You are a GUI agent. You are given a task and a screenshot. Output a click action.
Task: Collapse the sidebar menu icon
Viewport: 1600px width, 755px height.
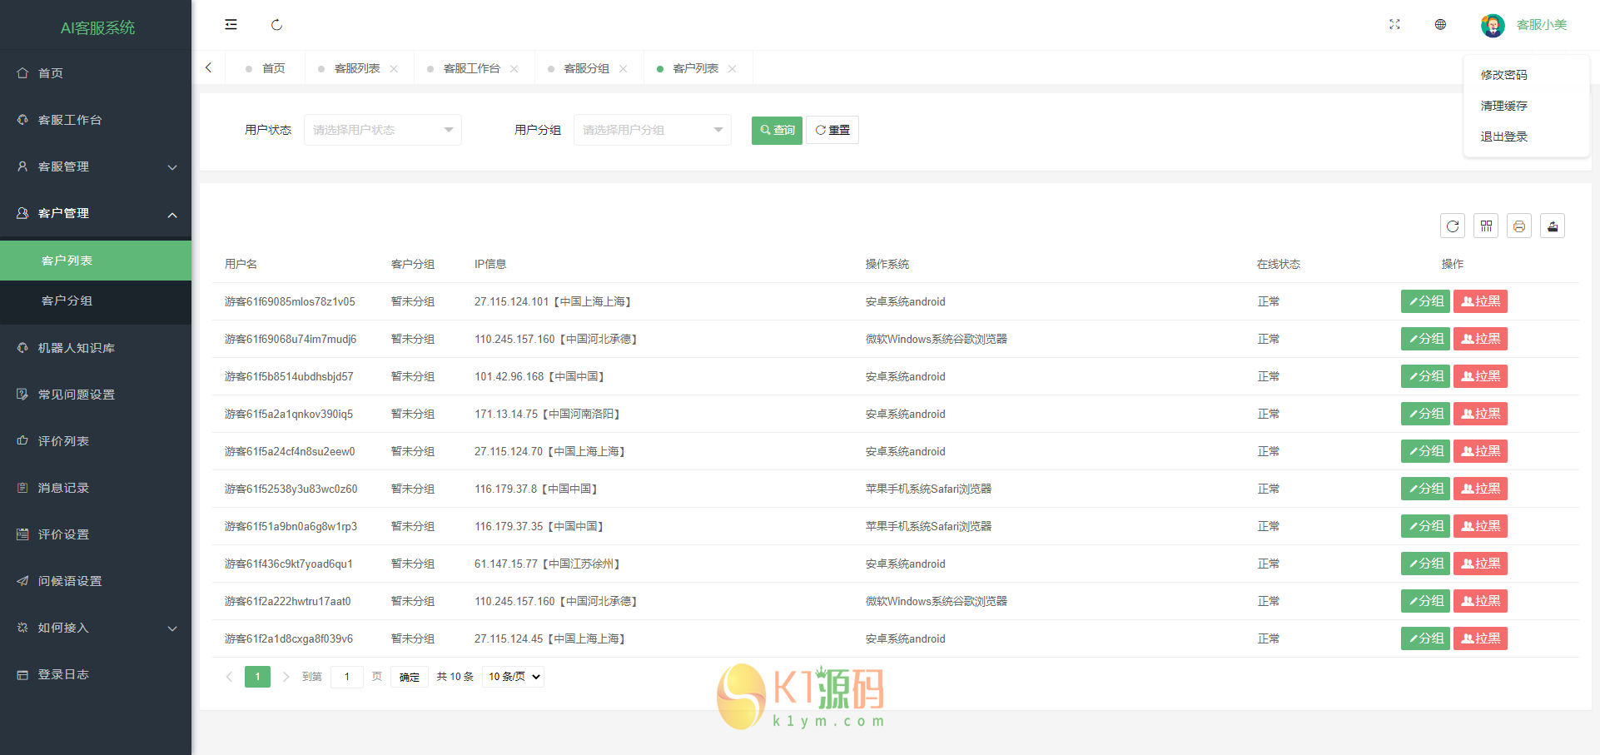point(231,25)
